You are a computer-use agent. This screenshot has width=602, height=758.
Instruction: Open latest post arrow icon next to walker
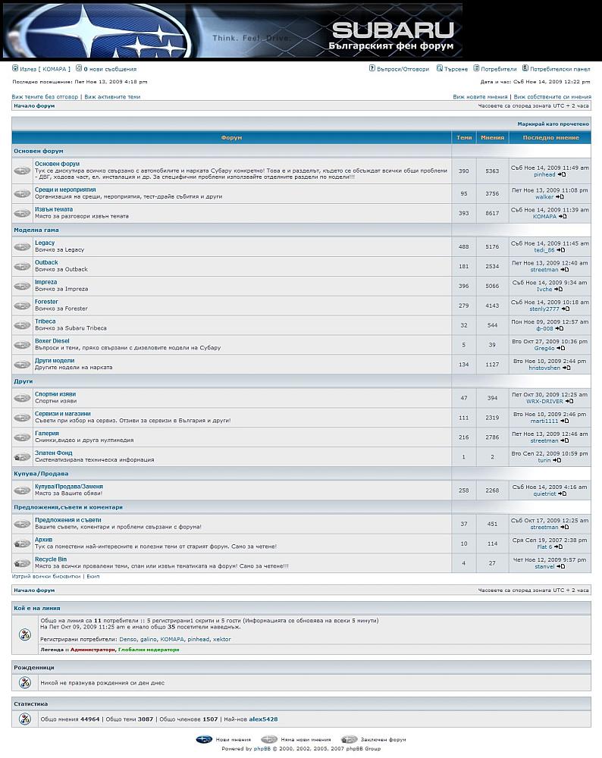point(560,197)
